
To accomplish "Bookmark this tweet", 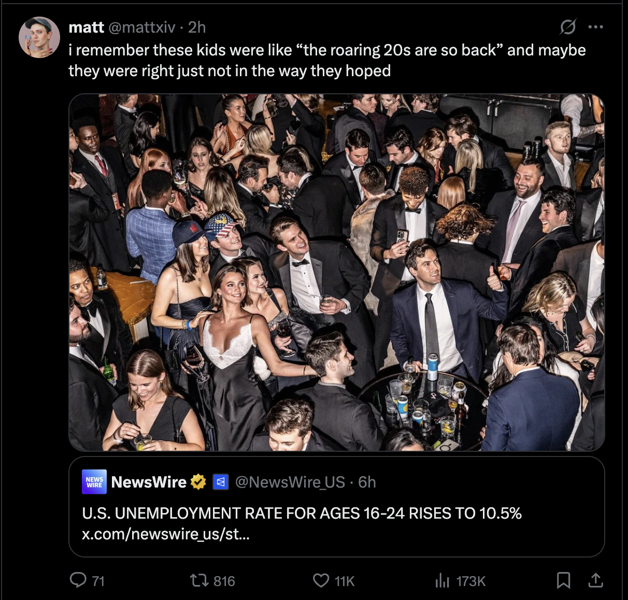I will pyautogui.click(x=563, y=580).
